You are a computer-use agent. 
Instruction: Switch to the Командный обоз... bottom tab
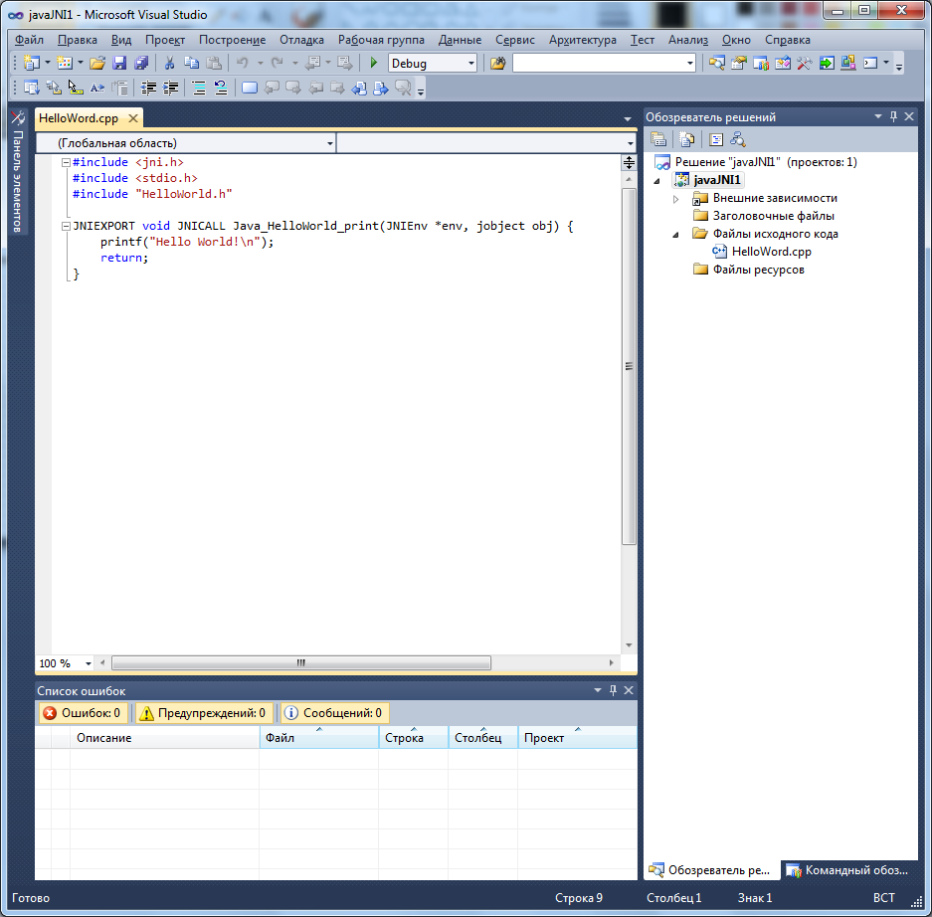pyautogui.click(x=848, y=870)
